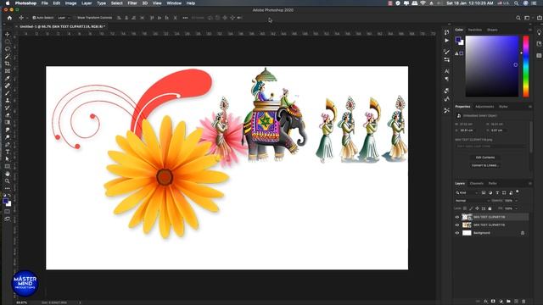The image size is (543, 305).
Task: Click the Edit Contents button
Action: (x=484, y=158)
